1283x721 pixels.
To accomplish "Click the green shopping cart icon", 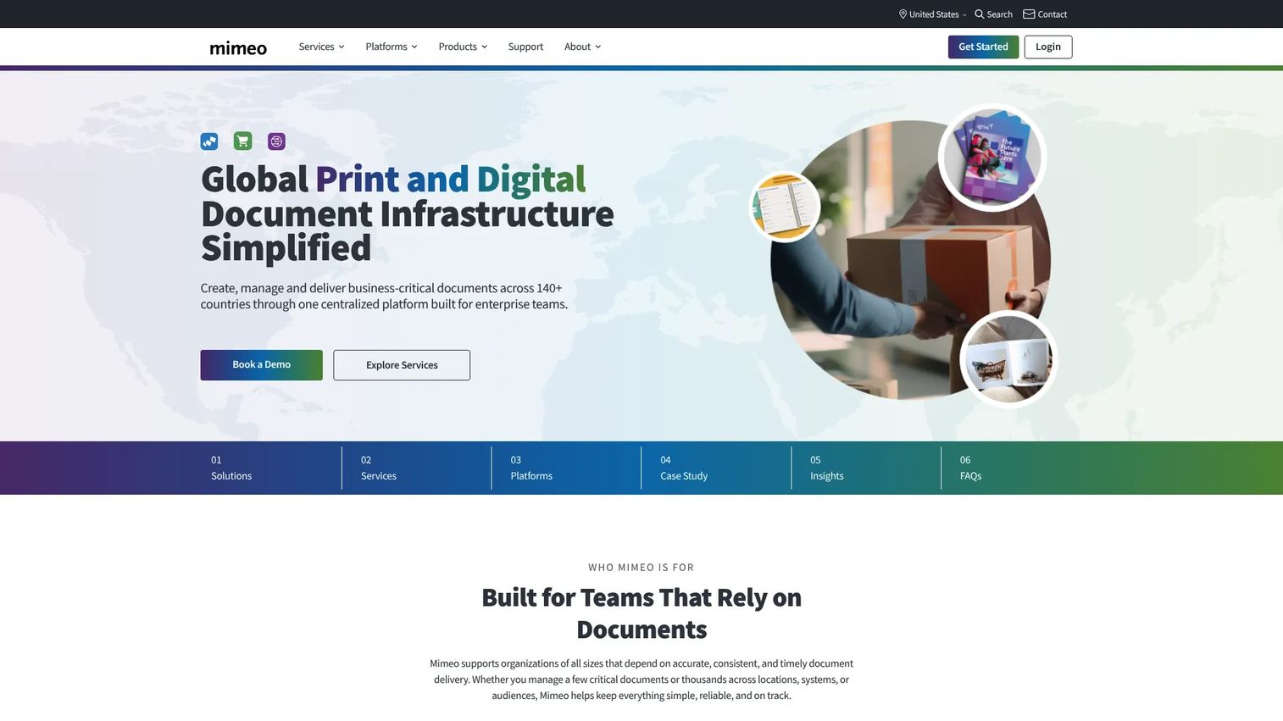I will click(243, 141).
